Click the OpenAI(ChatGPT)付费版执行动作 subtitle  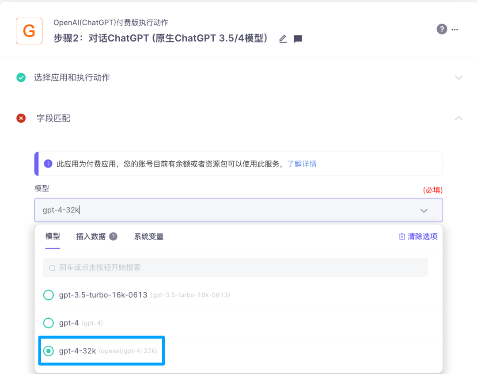(x=111, y=23)
